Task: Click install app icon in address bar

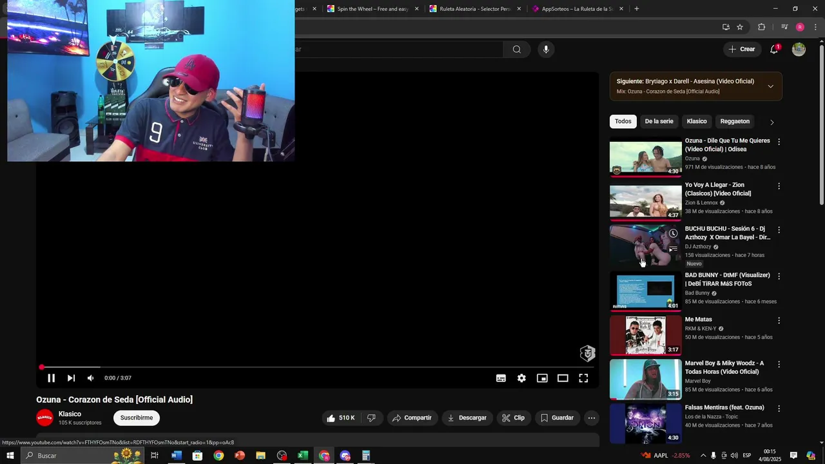Action: pos(726,27)
